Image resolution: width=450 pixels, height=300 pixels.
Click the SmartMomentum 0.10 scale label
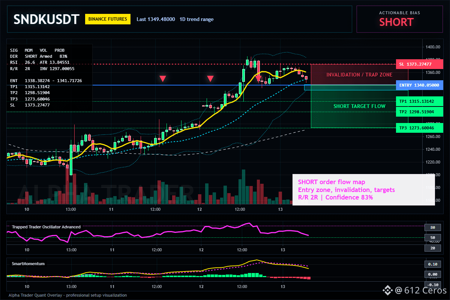point(432,264)
